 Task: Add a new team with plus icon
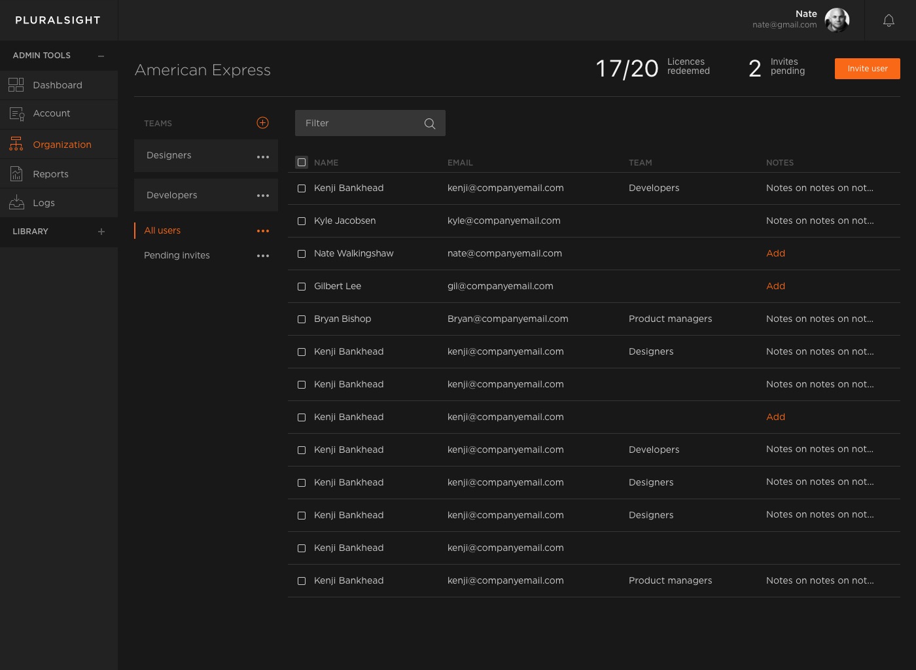pos(262,123)
